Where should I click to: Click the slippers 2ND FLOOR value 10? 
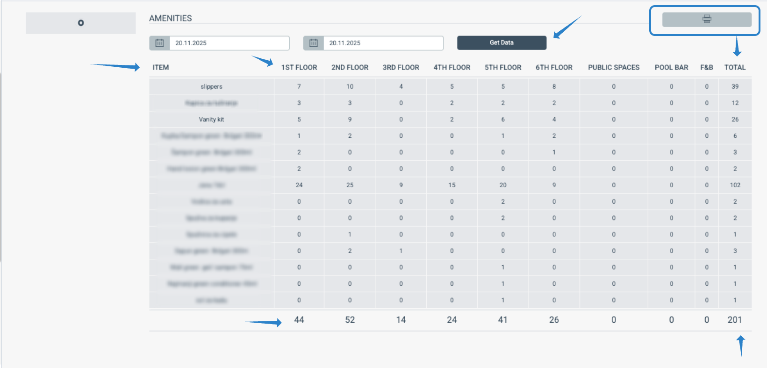click(350, 86)
